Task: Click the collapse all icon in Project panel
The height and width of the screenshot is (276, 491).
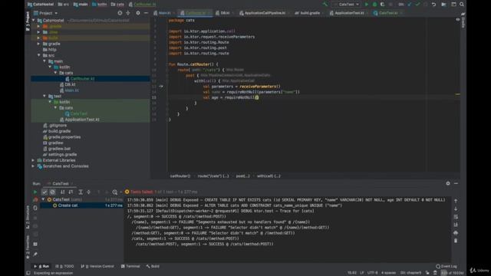Action: click(x=128, y=13)
